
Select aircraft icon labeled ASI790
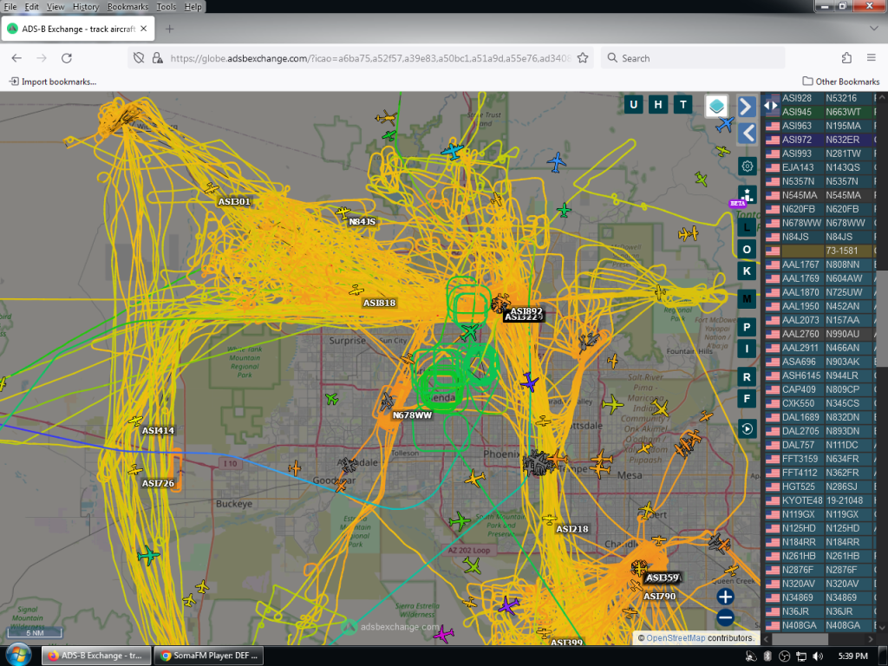[x=637, y=585]
